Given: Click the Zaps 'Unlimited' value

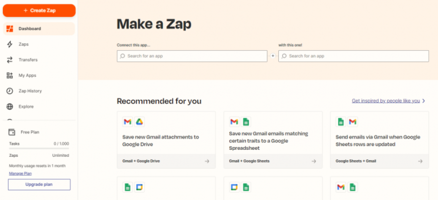Looking at the screenshot, I should coord(61,156).
